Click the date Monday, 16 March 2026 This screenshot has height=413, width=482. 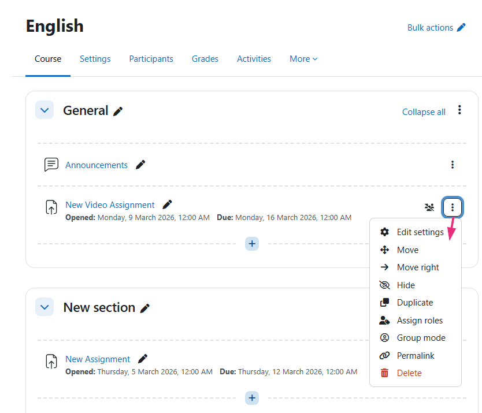pyautogui.click(x=293, y=218)
